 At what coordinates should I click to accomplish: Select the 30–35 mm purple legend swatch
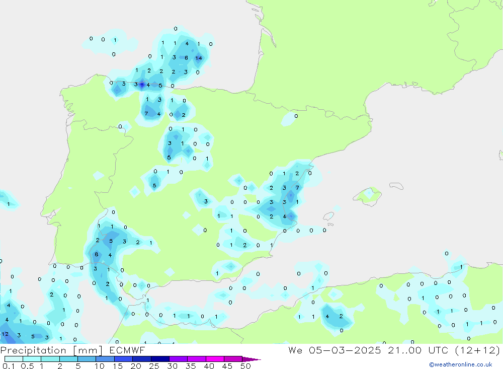click(x=178, y=359)
